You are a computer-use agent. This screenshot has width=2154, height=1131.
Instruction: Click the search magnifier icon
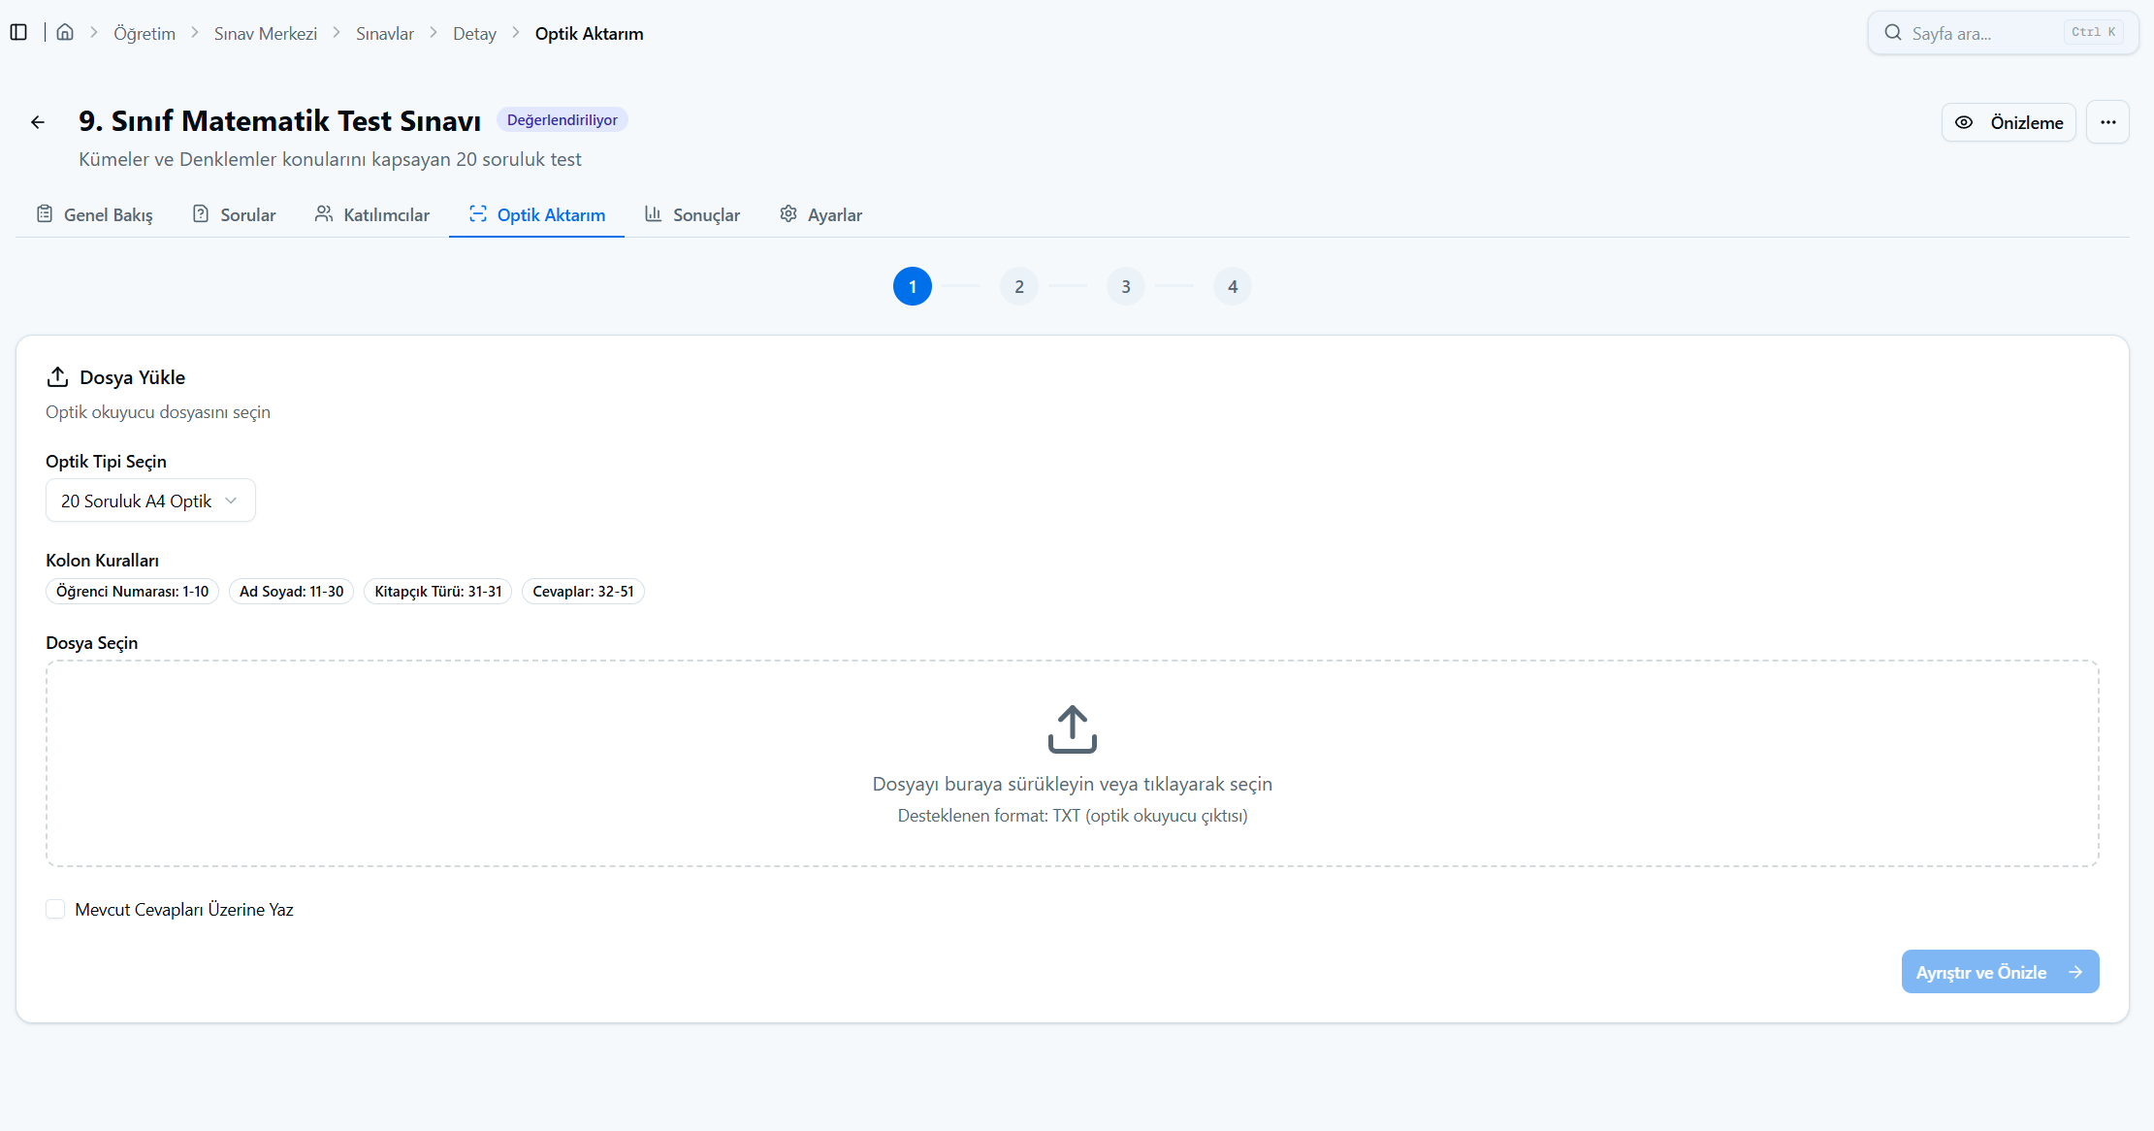tap(1892, 33)
